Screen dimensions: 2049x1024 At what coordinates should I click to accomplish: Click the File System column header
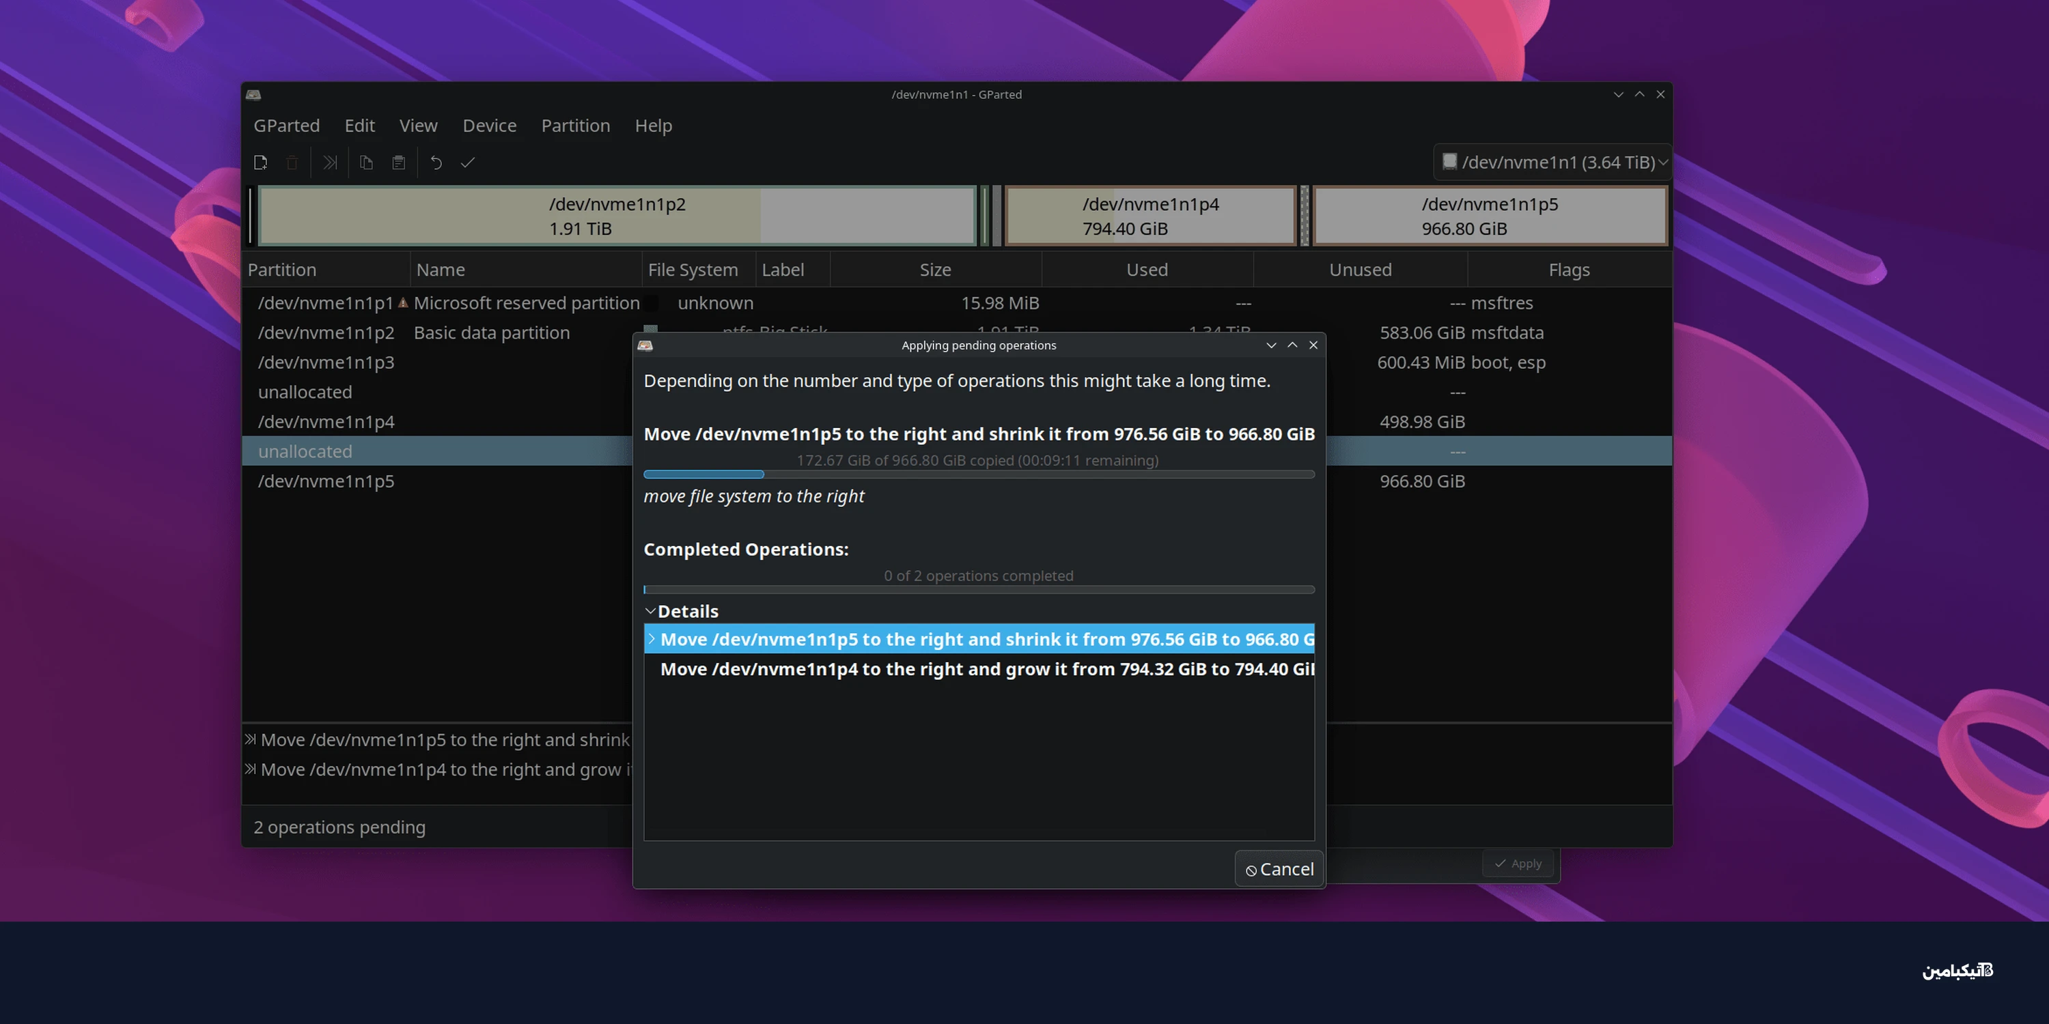[x=699, y=270]
